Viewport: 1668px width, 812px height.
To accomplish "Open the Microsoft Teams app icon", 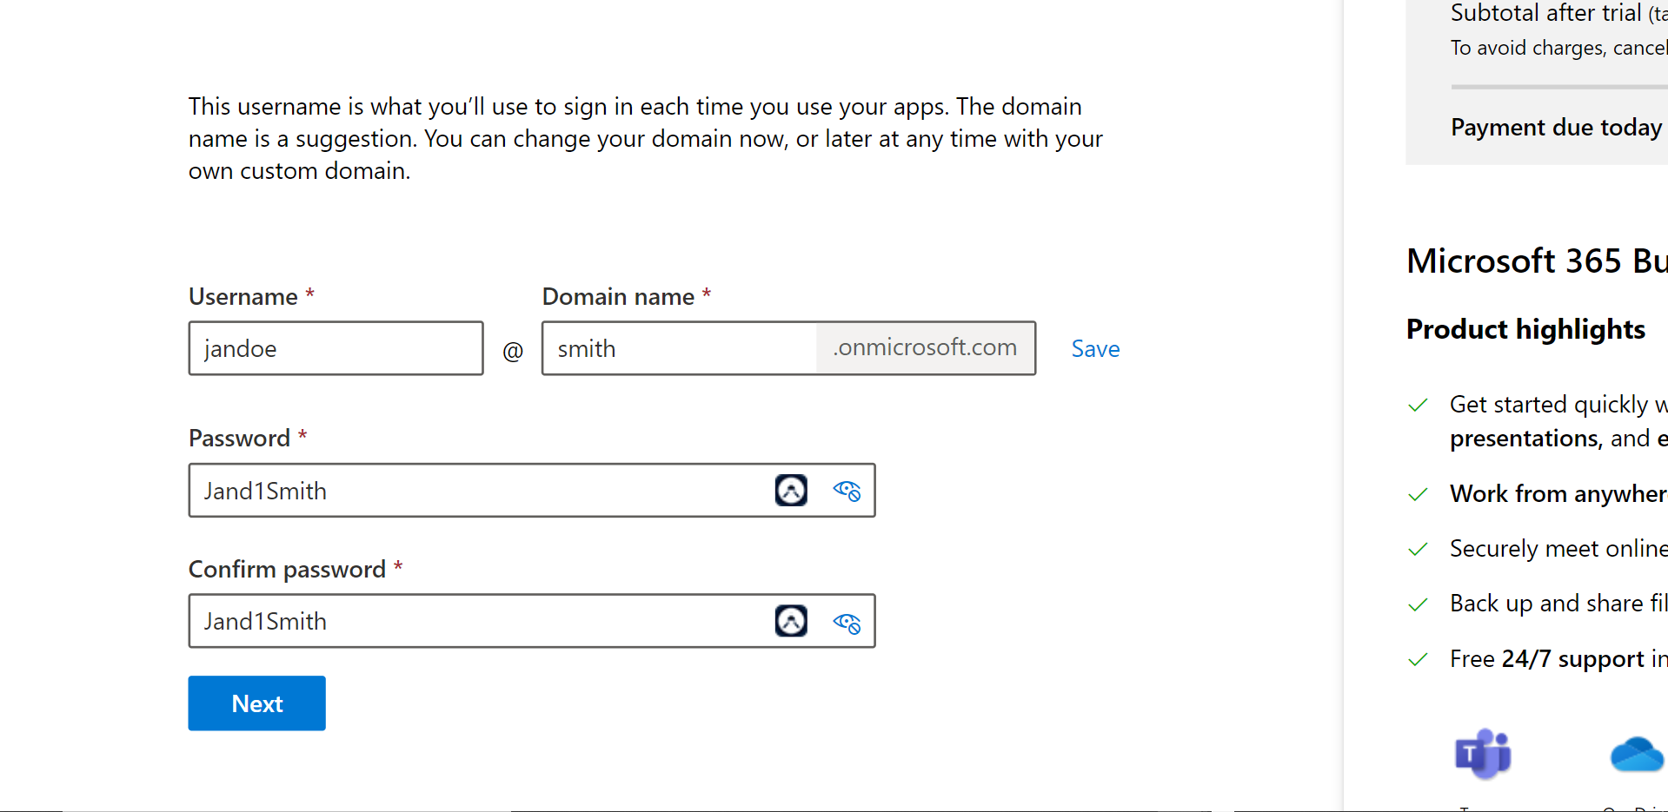I will 1483,754.
